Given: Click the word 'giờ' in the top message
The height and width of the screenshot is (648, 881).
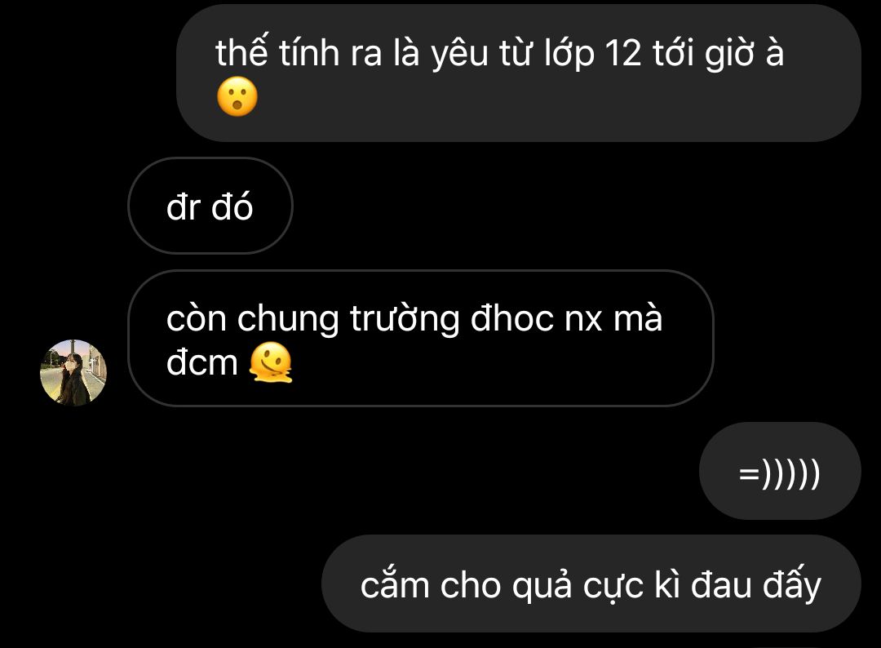Looking at the screenshot, I should pos(730,55).
